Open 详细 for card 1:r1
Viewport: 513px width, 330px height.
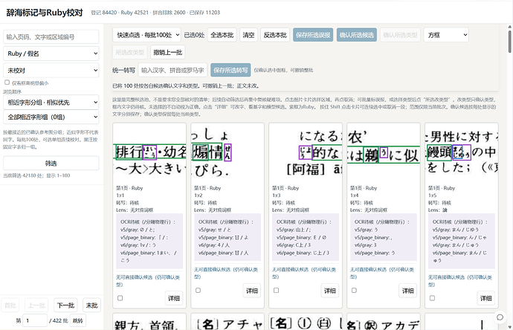coord(174,298)
